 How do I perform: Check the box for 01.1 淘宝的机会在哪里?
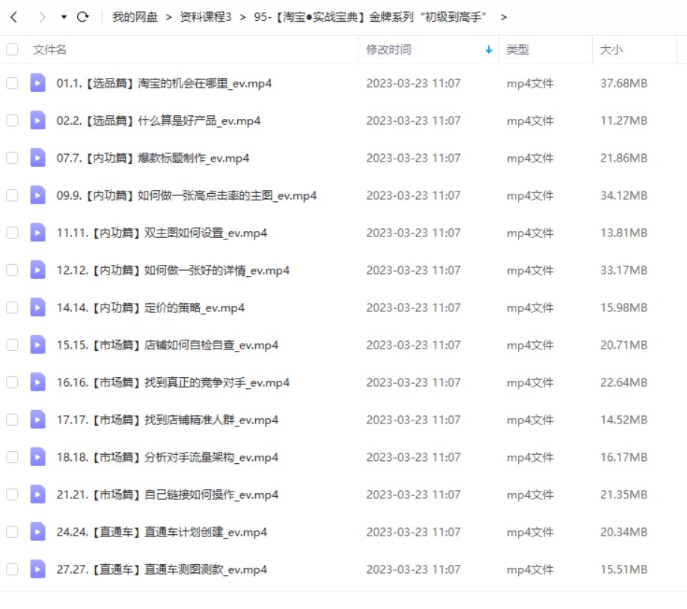12,83
